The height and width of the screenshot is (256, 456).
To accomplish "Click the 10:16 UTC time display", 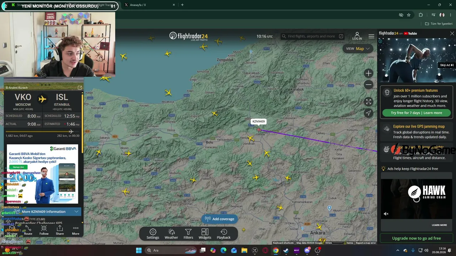I will 265,36.
